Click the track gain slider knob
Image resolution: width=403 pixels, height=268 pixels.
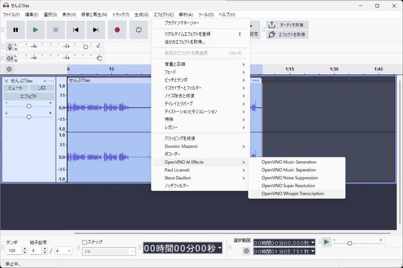tap(29, 106)
